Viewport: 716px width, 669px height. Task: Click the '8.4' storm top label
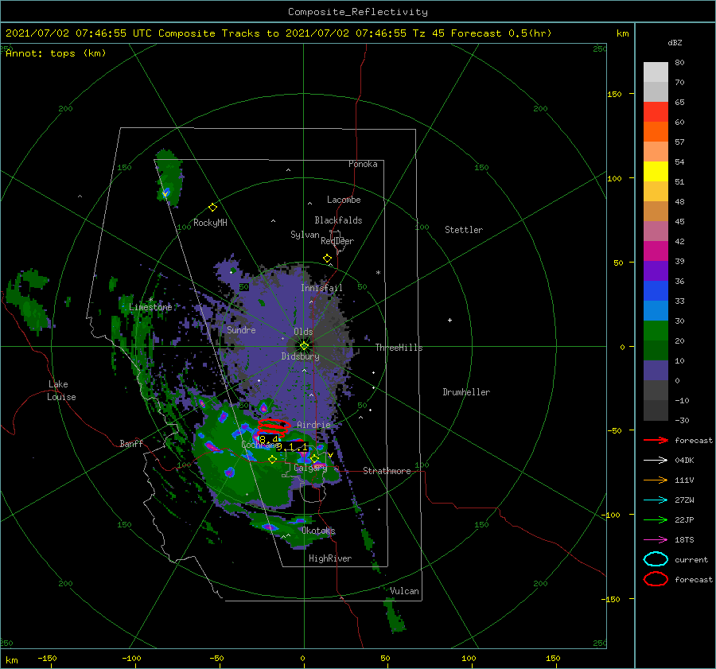(269, 440)
